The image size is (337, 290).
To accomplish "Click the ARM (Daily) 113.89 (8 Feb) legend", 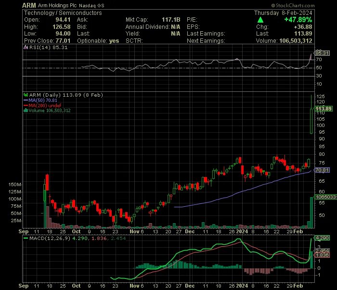I will click(66, 95).
